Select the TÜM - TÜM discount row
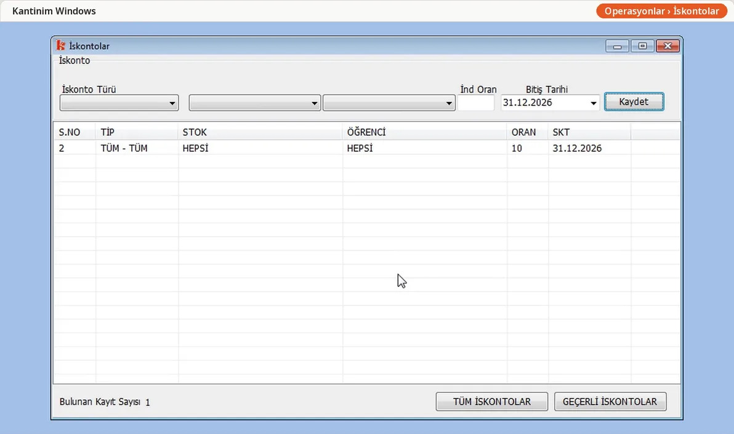The image size is (734, 434). tap(366, 148)
